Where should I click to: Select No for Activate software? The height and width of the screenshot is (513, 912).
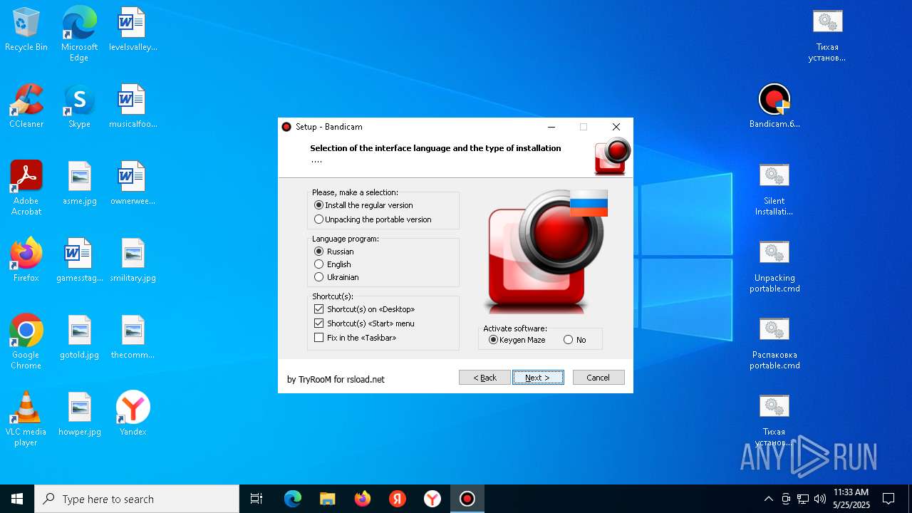point(575,340)
